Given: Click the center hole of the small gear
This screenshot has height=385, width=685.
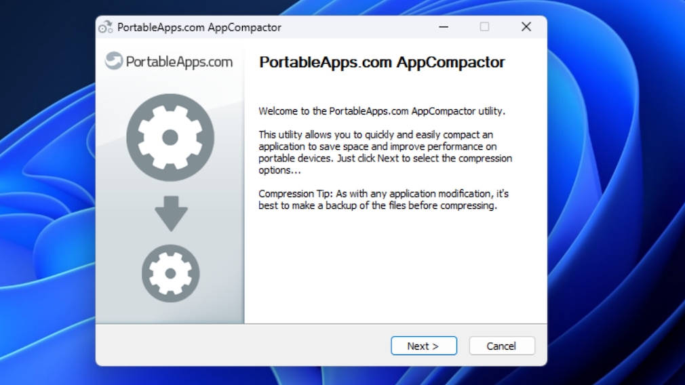Looking at the screenshot, I should tap(170, 273).
